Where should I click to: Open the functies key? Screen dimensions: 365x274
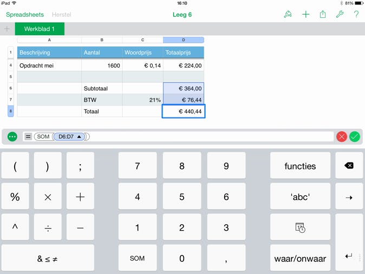[x=300, y=166]
